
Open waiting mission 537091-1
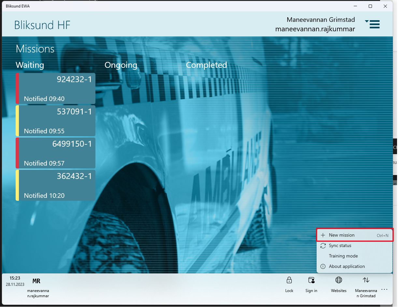[x=55, y=121]
